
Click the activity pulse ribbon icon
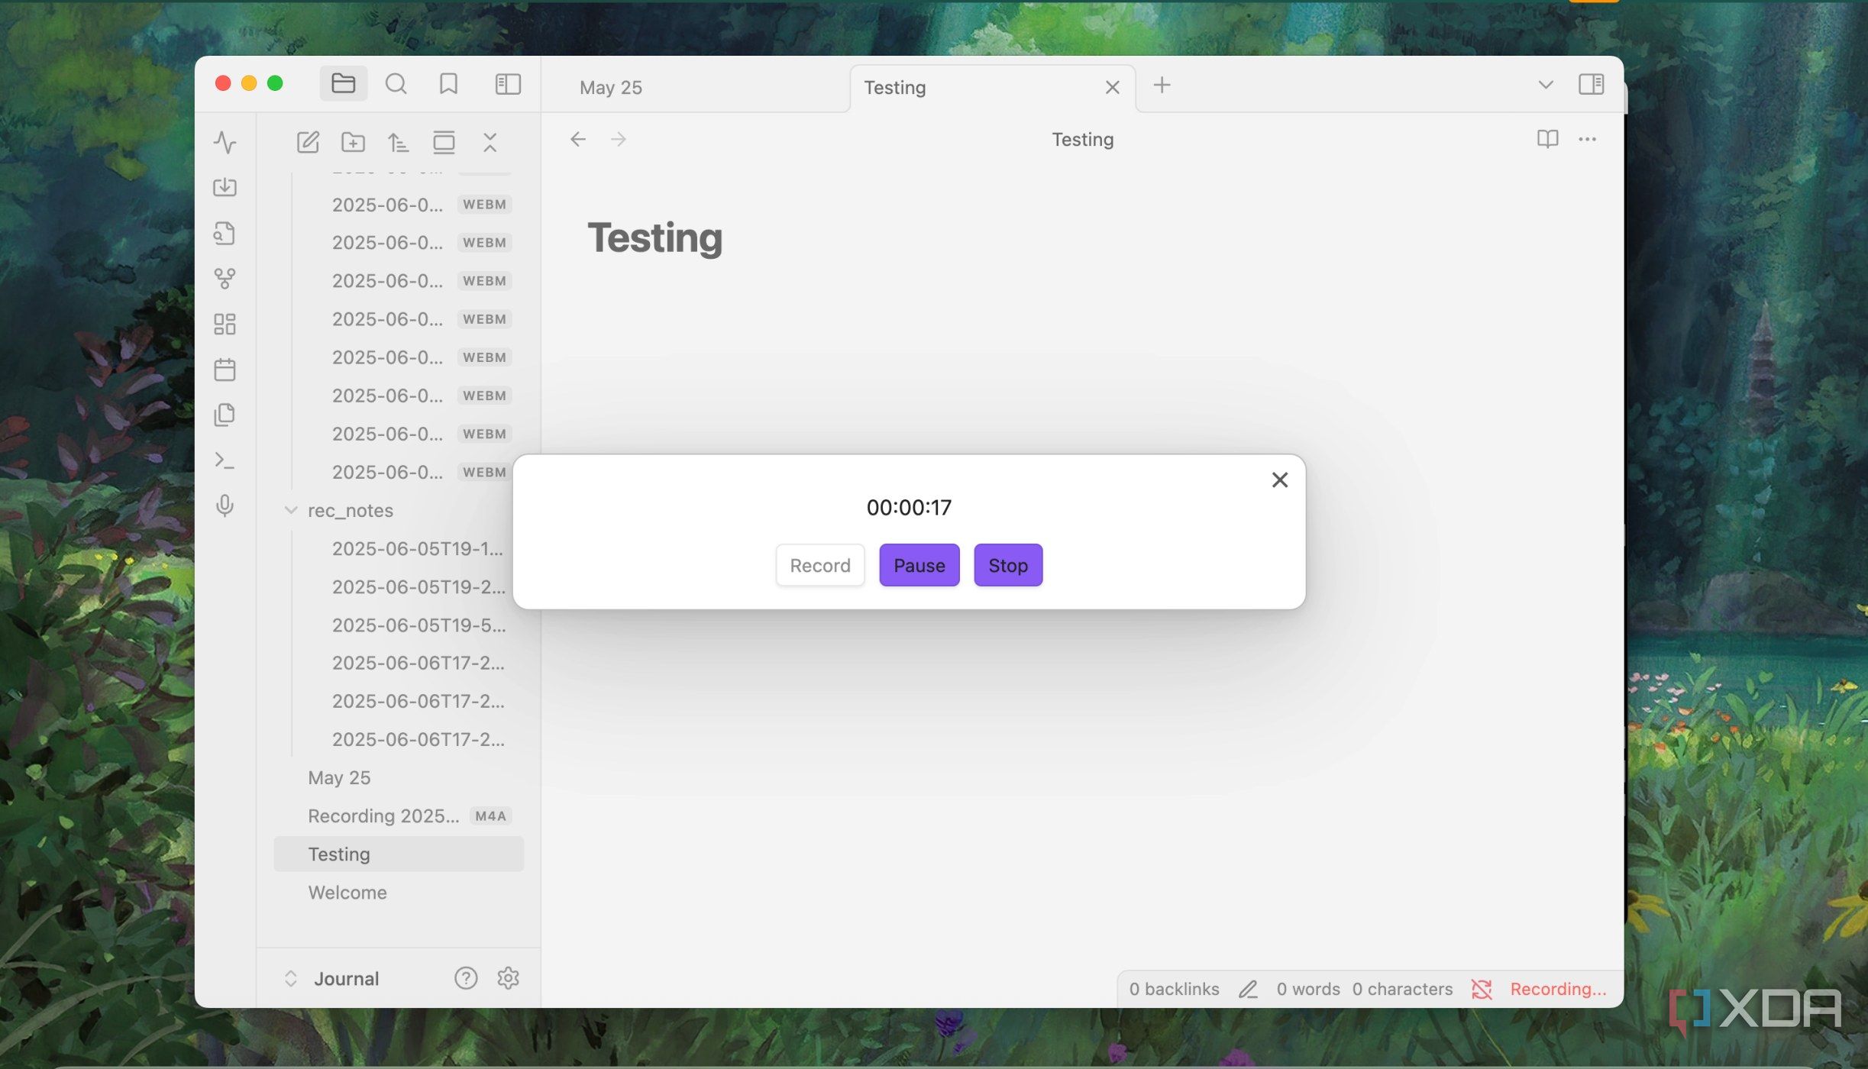tap(225, 142)
